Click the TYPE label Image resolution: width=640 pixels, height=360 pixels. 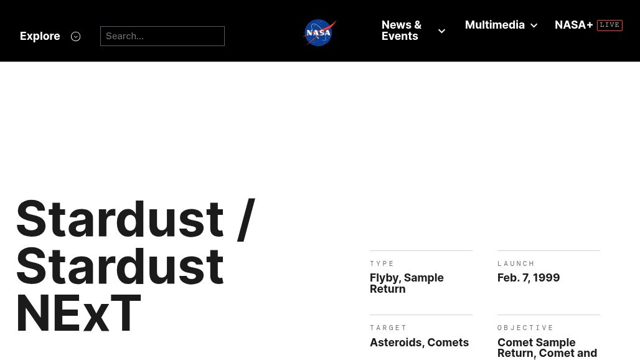[x=382, y=263]
